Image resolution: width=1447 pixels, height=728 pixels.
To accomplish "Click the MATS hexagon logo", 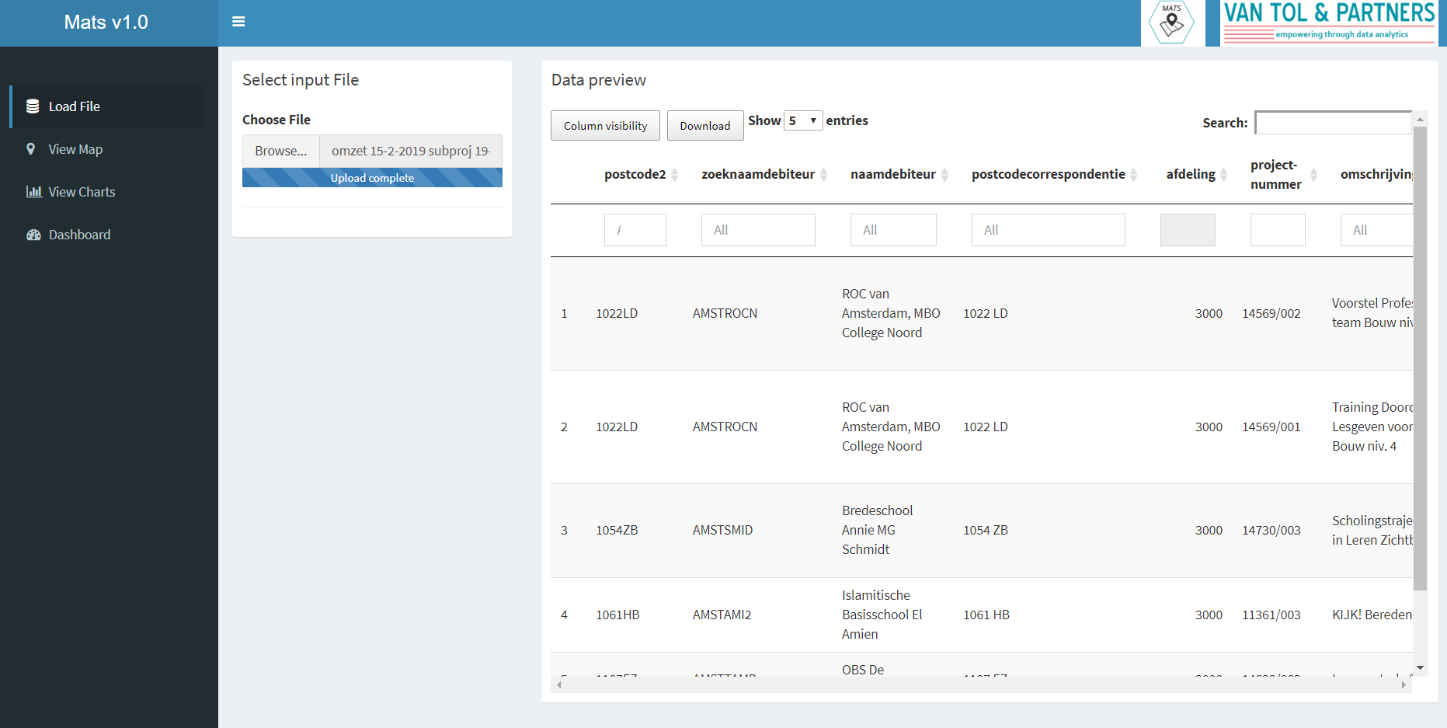I will [1172, 23].
